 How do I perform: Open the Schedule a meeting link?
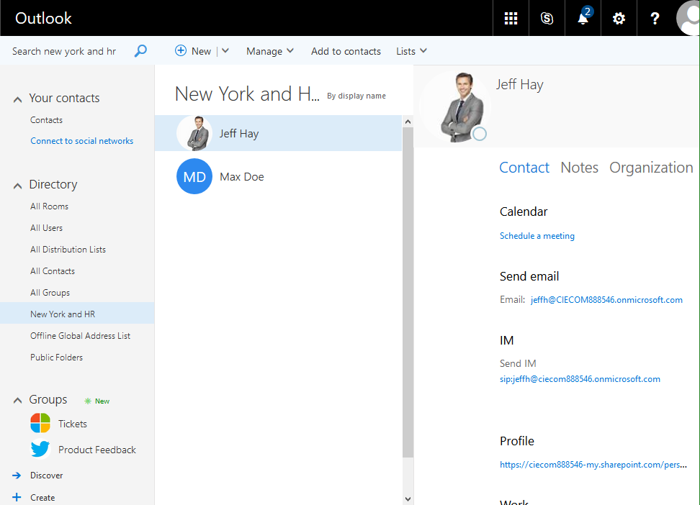[x=537, y=235]
